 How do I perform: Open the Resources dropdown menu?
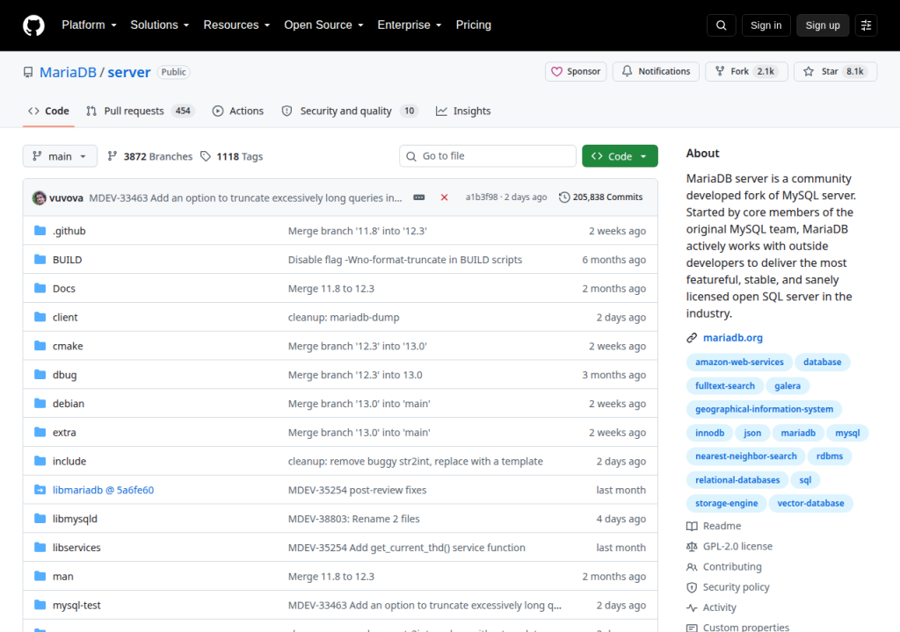point(236,25)
